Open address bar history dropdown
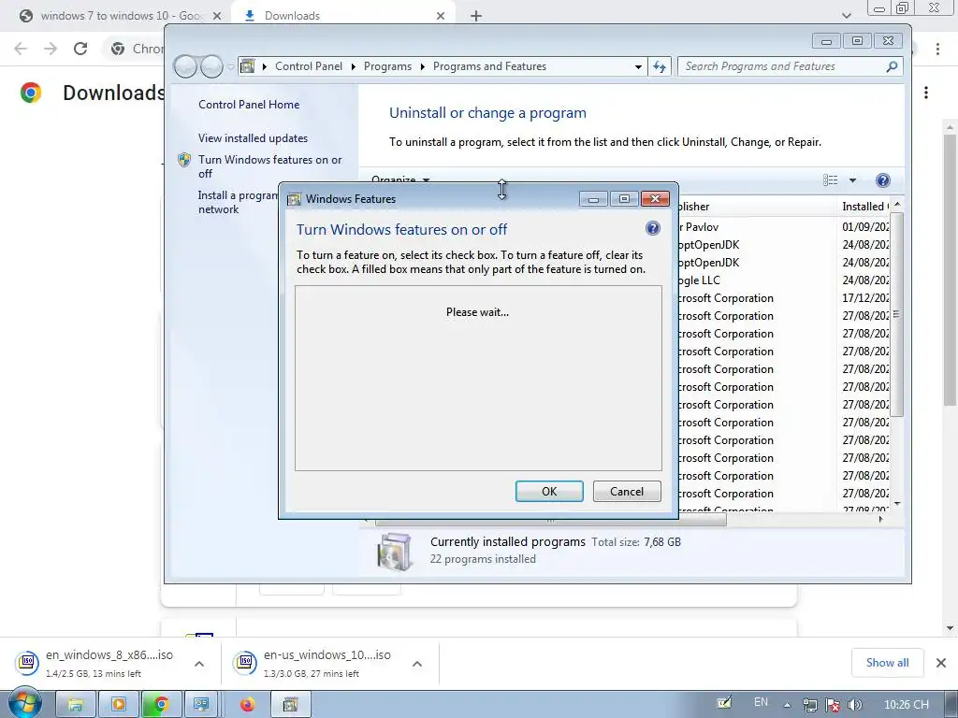 point(638,66)
